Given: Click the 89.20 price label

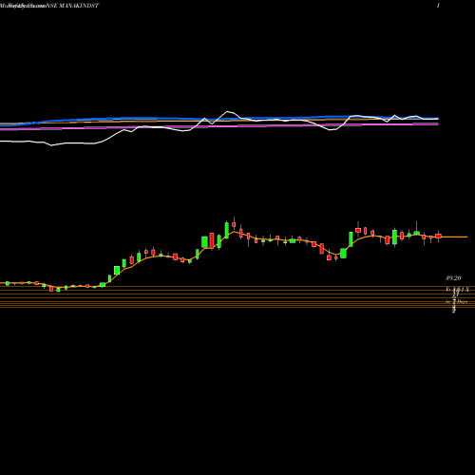Looking at the screenshot, I should point(453,278).
